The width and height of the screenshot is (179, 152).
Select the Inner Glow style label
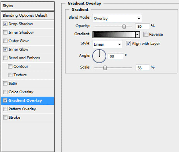coord(18,50)
